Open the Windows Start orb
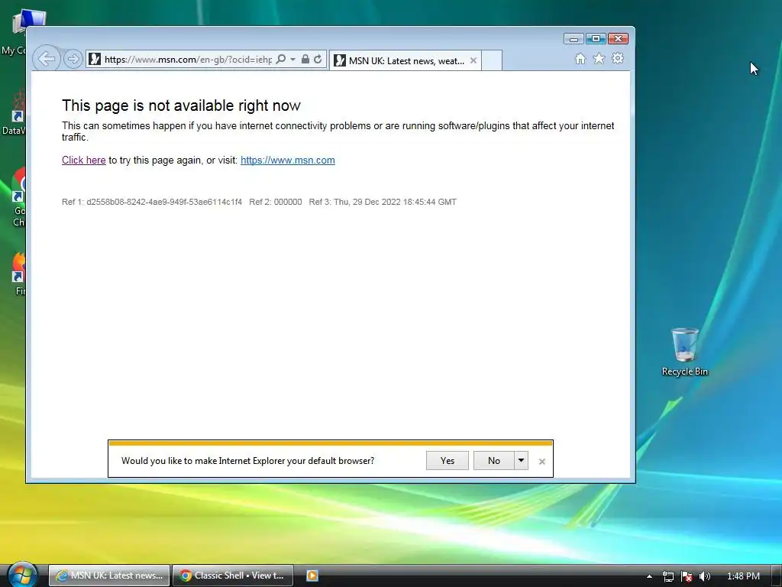Viewport: 782px width, 587px height. (x=22, y=575)
